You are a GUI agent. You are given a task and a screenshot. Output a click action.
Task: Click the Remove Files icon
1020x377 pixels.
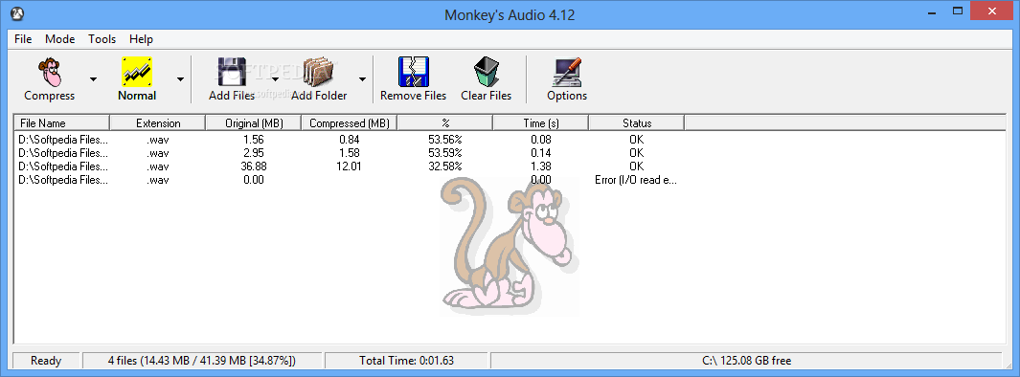[x=414, y=72]
